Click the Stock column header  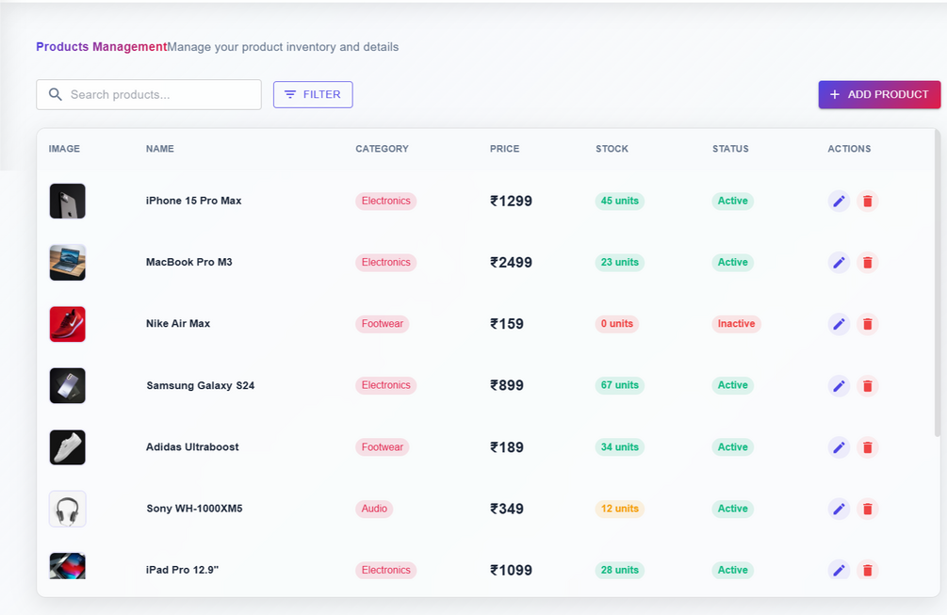click(x=612, y=149)
